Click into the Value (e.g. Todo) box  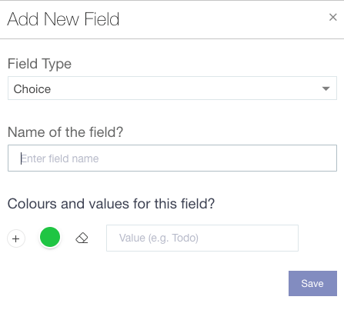(x=202, y=238)
